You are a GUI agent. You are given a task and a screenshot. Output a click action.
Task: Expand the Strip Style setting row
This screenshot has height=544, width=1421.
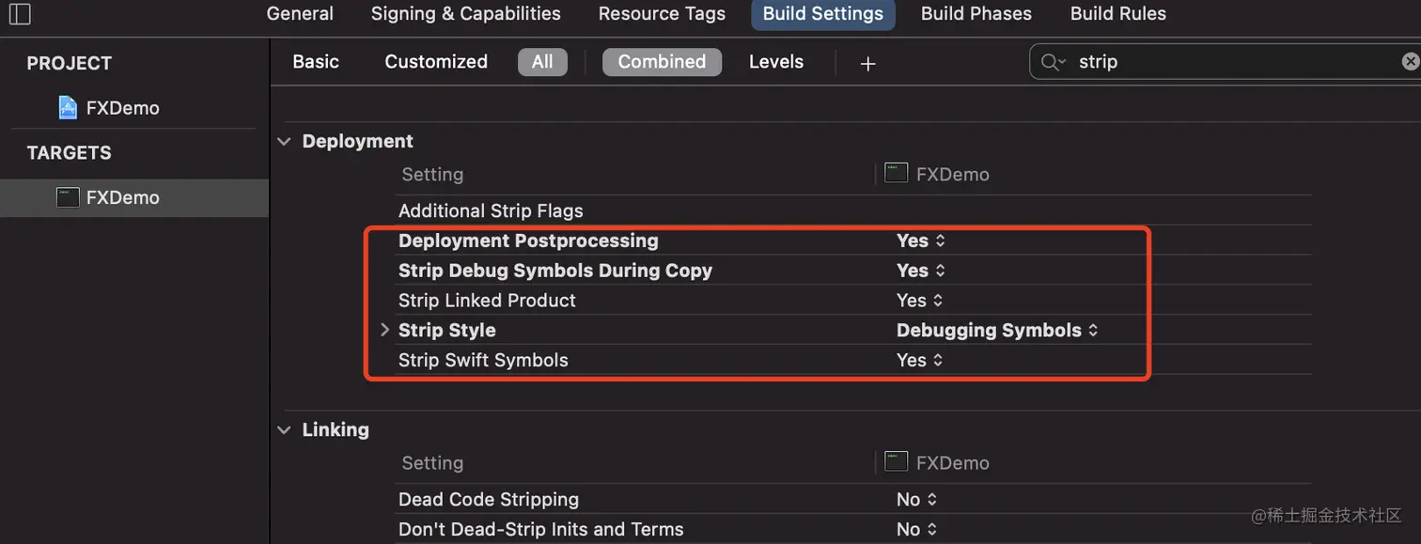384,331
